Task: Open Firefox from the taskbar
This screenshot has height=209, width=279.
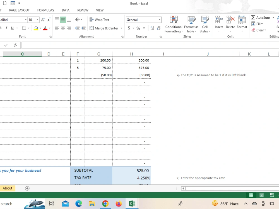Action: click(119, 203)
